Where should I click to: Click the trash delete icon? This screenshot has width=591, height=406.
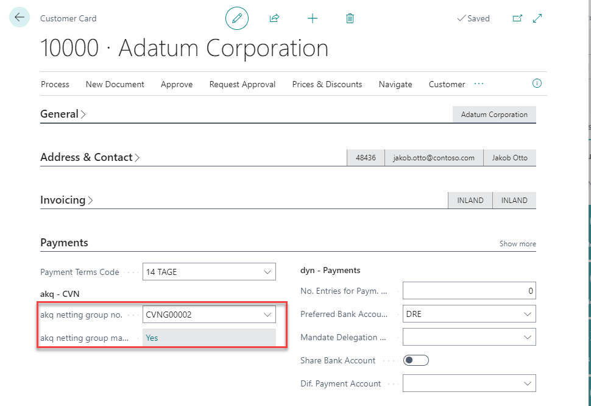click(x=350, y=18)
